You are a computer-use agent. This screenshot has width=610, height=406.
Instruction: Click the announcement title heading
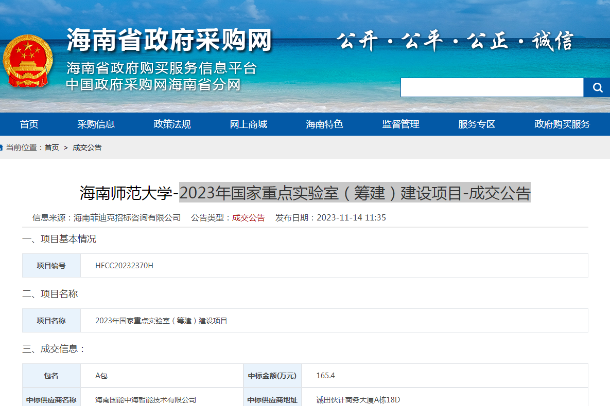pyautogui.click(x=305, y=193)
